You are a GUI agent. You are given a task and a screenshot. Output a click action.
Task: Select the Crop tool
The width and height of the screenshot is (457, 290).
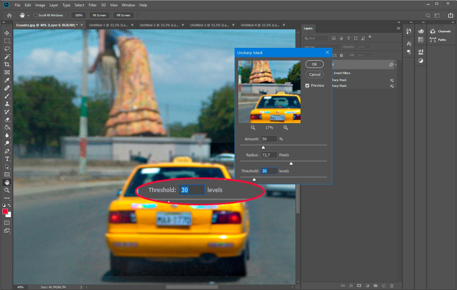pyautogui.click(x=7, y=64)
